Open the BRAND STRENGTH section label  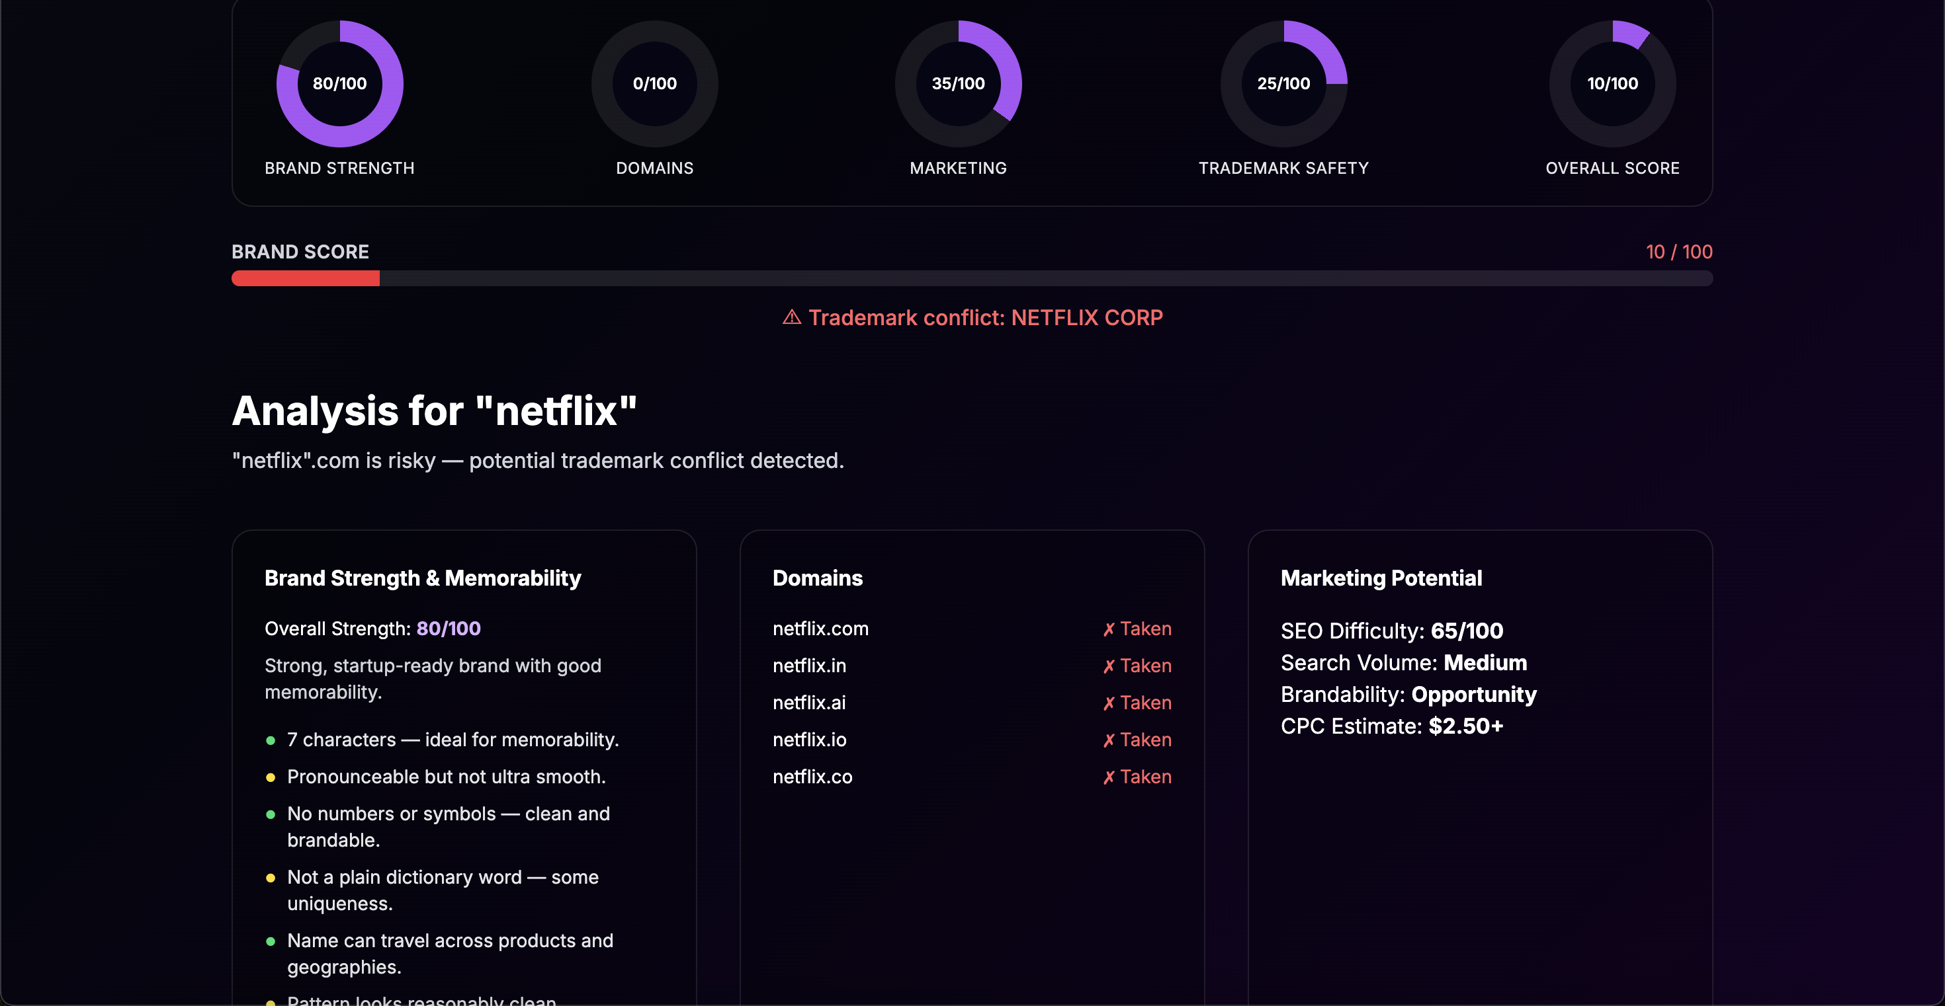(339, 168)
